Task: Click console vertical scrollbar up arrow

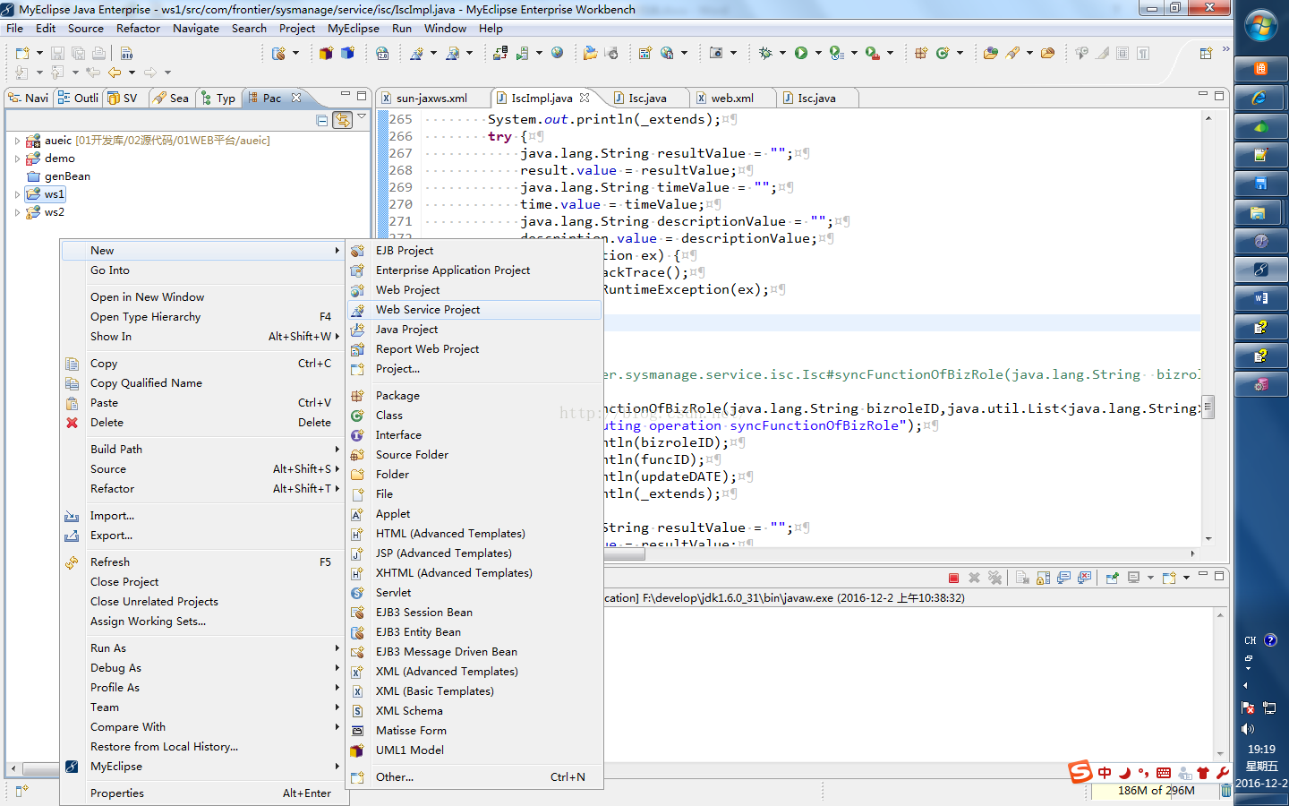Action: coord(1220,616)
